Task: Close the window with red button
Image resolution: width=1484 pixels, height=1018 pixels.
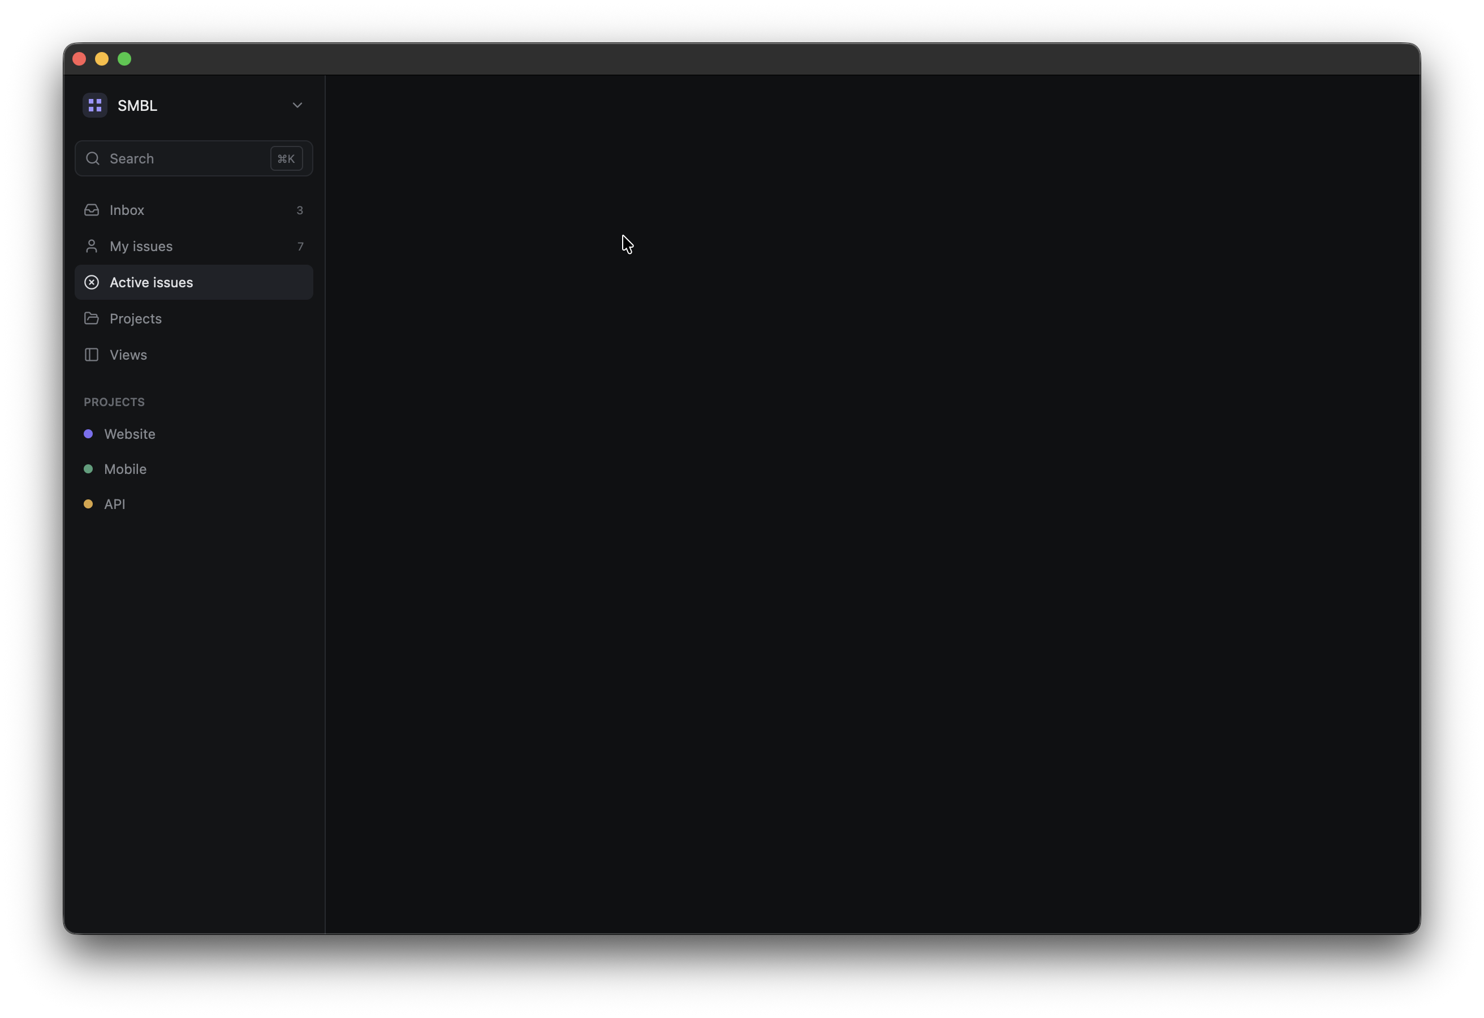Action: click(x=79, y=59)
